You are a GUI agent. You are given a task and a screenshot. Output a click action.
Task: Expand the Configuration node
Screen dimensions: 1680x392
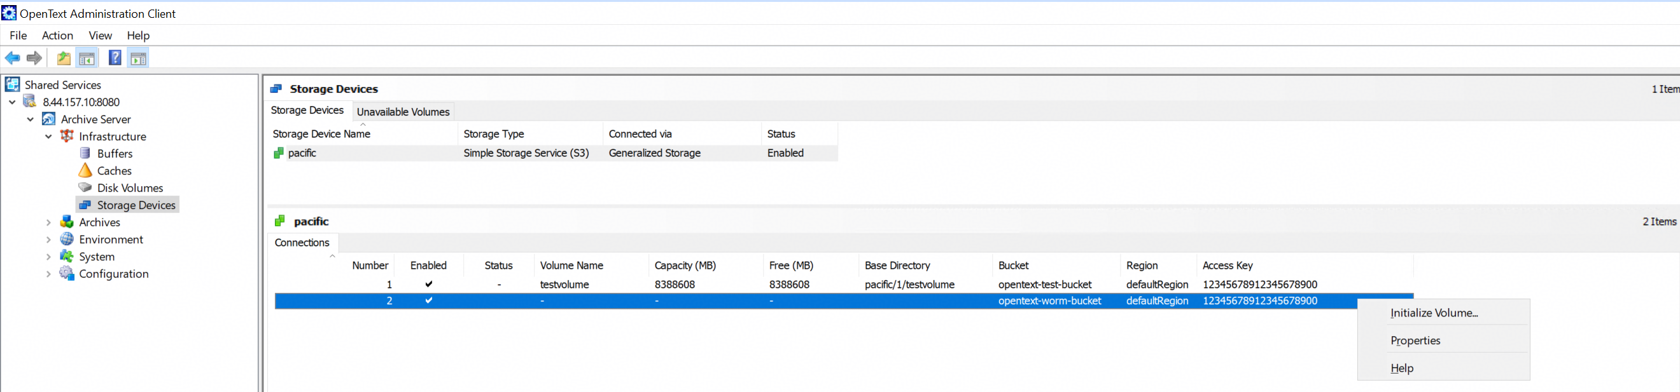(49, 273)
